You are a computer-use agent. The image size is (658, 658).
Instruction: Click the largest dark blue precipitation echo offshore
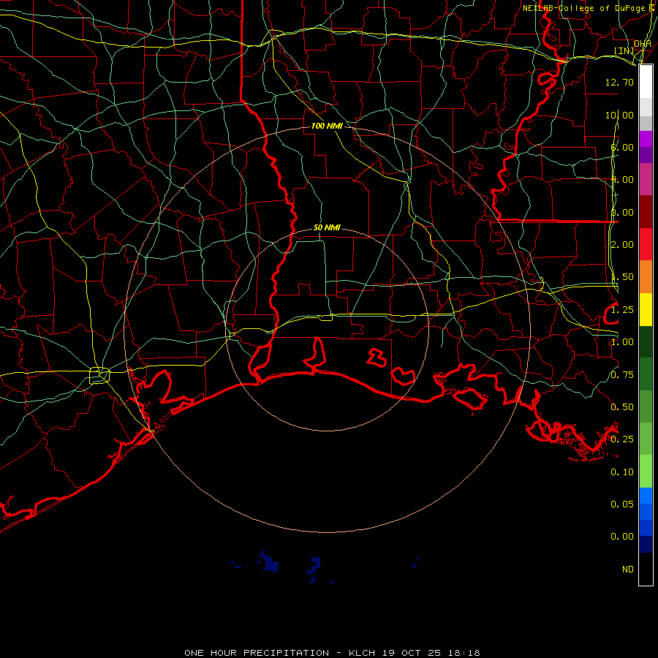272,564
